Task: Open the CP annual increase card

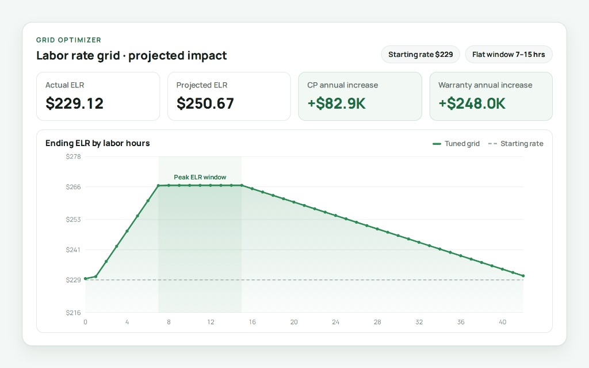Action: coord(360,97)
